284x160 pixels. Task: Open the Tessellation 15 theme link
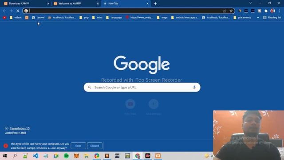(20, 128)
